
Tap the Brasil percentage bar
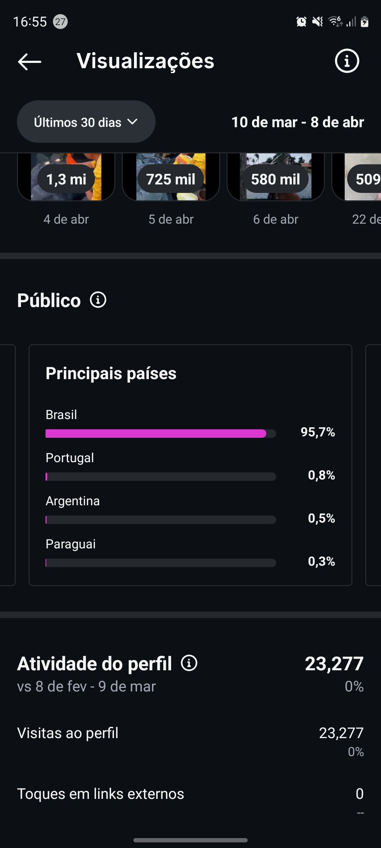(161, 434)
